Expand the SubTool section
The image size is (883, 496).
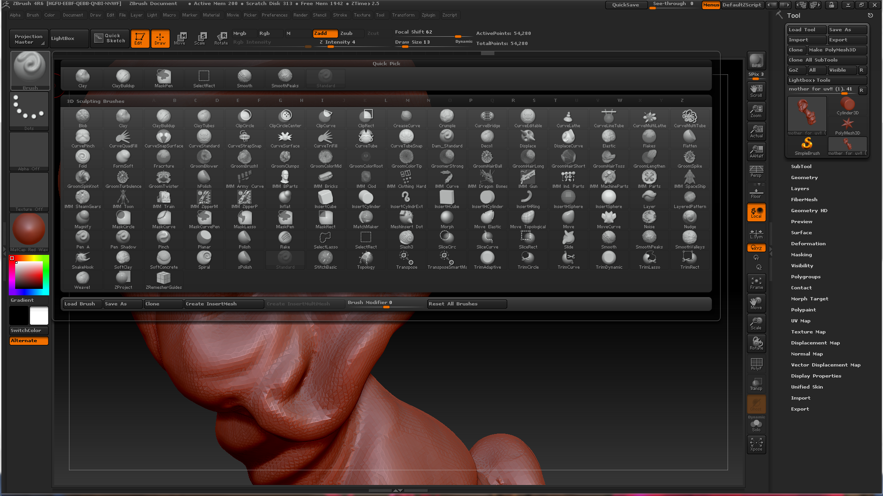click(x=801, y=167)
